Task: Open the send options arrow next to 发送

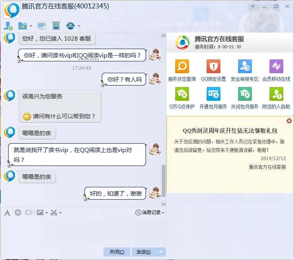Action: click(161, 252)
